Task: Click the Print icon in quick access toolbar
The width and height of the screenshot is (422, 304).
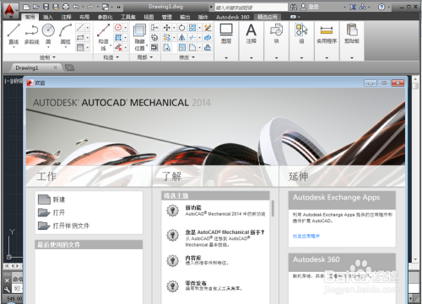Action: 66,7
